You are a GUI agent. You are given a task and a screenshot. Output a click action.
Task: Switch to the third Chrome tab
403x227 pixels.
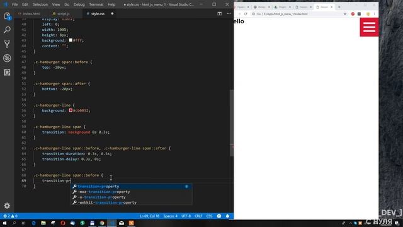[x=282, y=7]
